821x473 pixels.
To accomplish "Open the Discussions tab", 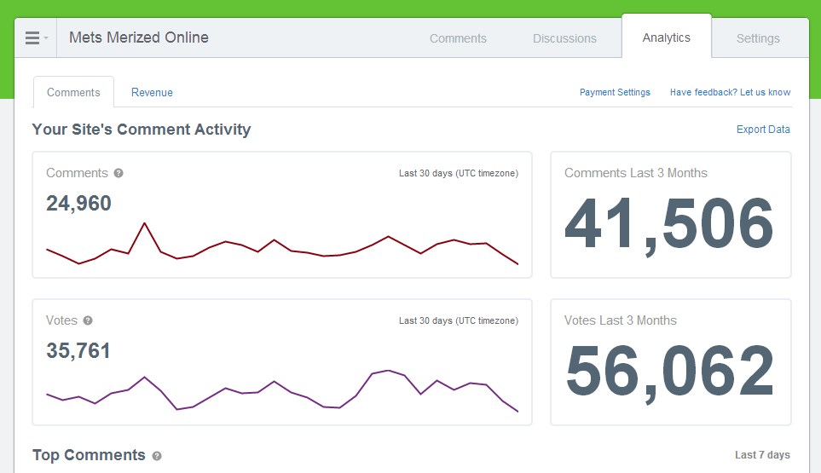I will pyautogui.click(x=564, y=38).
